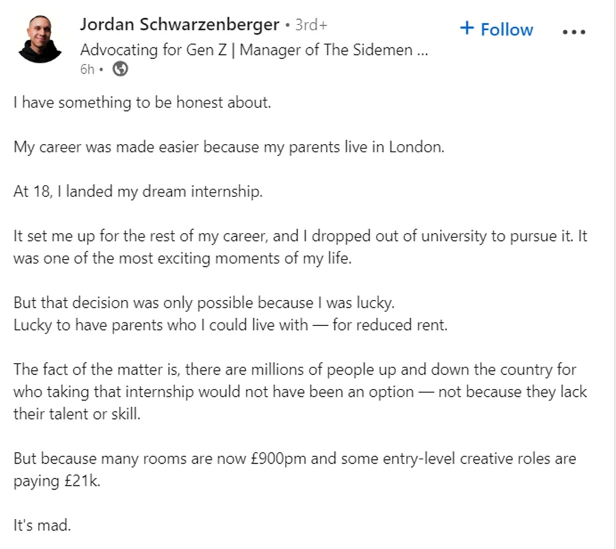Screen dimensions: 616x549
Task: Click the 3rd+ connection degree label
Action: 311,26
